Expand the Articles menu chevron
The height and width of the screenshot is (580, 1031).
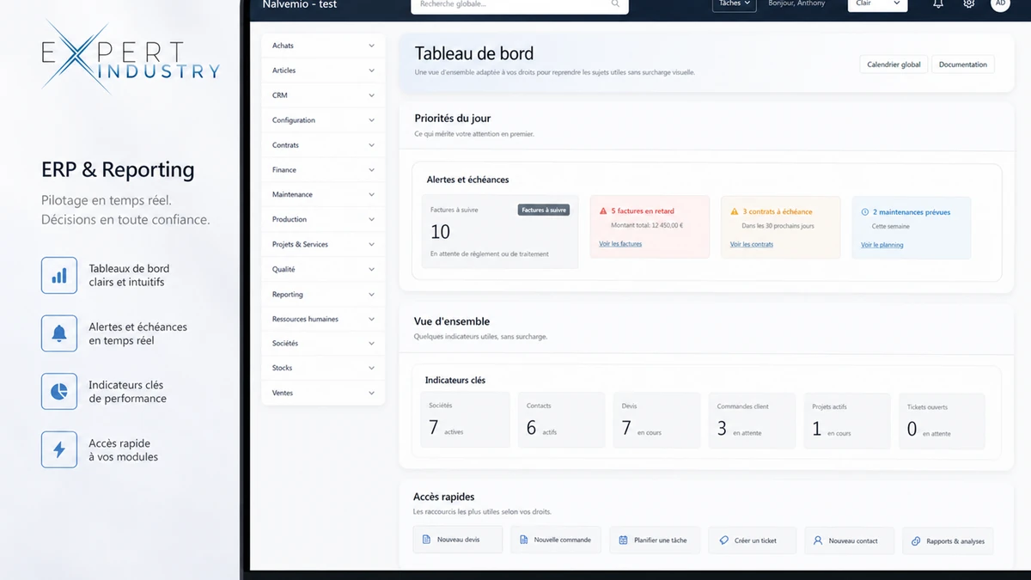pos(371,70)
